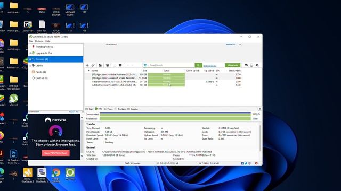Click Report Ad link above top banner
Image resolution: width=341 pixels, height=191 pixels.
(x=230, y=44)
